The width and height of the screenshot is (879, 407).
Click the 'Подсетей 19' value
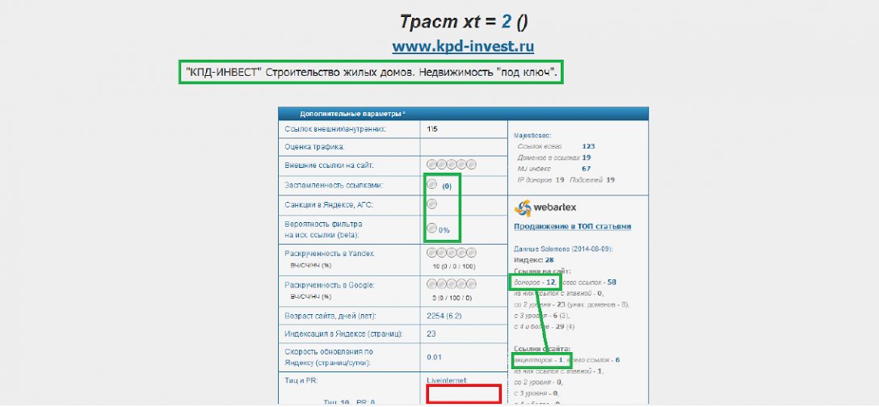592,180
